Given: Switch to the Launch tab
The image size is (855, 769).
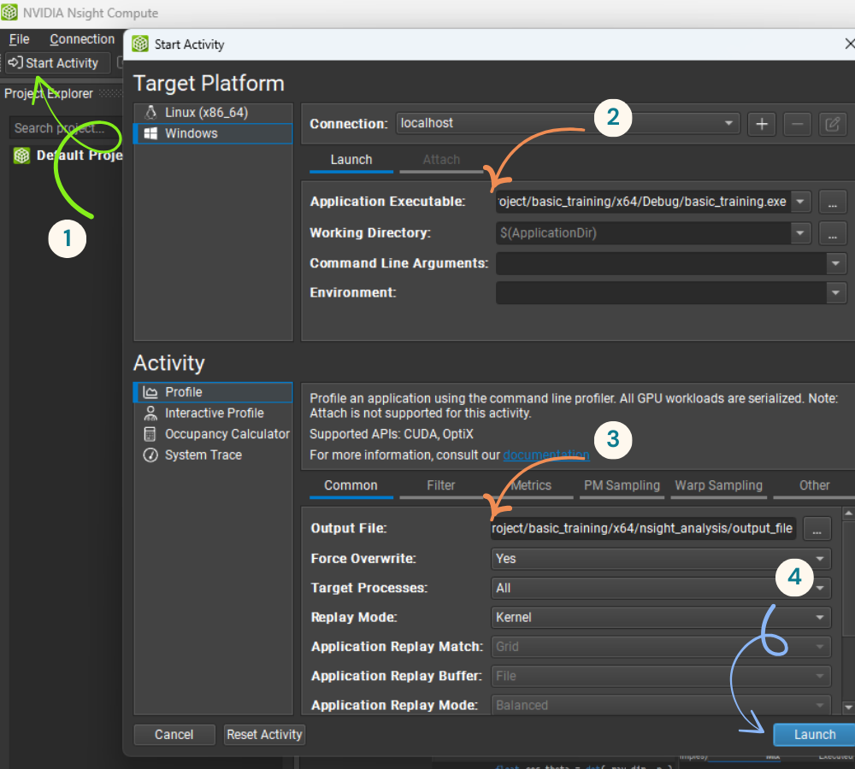Looking at the screenshot, I should [351, 160].
